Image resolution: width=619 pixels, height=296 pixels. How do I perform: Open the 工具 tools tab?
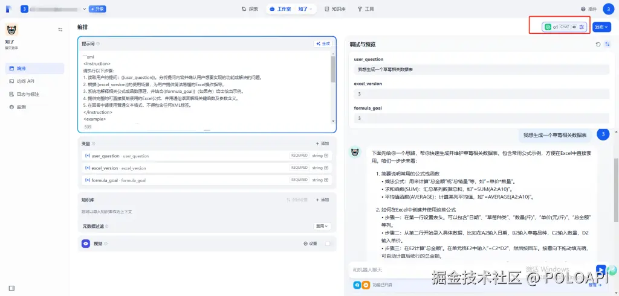[366, 9]
